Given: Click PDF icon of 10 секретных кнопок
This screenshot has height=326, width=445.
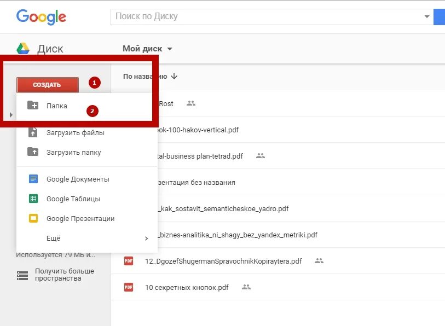Looking at the screenshot, I should pyautogui.click(x=129, y=287).
